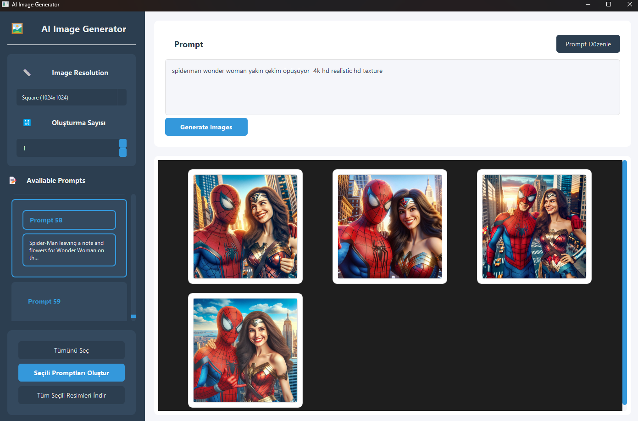
Task: Open the image with Spider-Man in profile facing Wonder Woman
Action: pos(245,227)
